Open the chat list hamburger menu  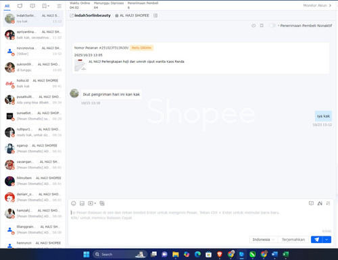coord(59,6)
